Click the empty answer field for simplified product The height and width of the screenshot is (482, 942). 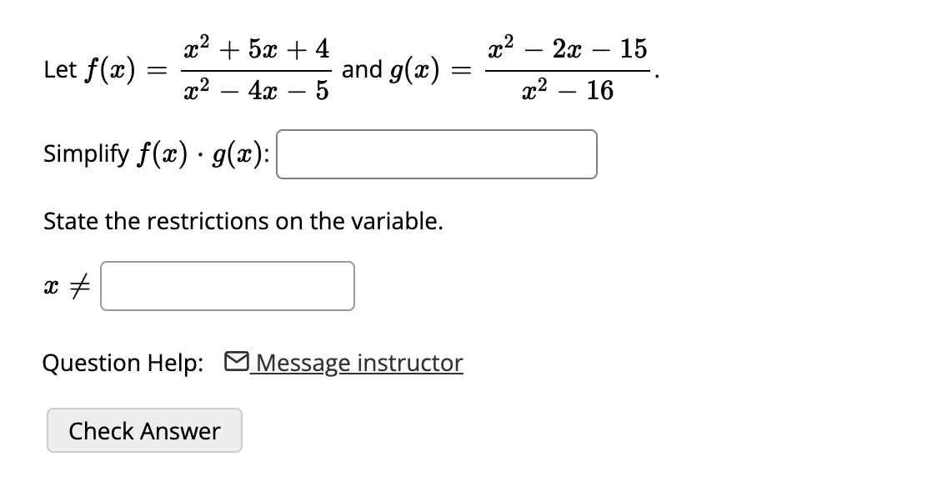coord(438,154)
